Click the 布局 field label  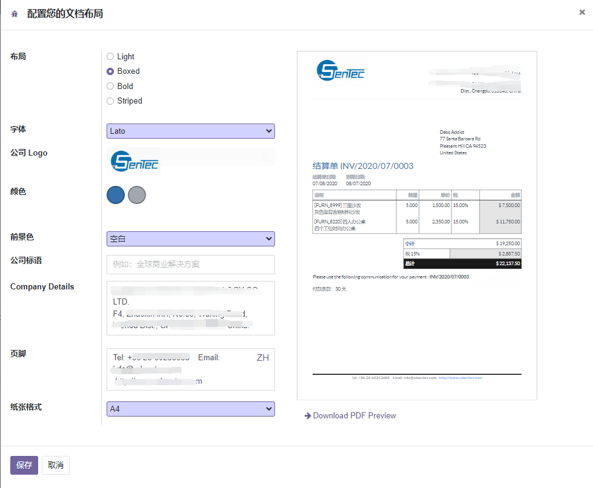[x=18, y=56]
